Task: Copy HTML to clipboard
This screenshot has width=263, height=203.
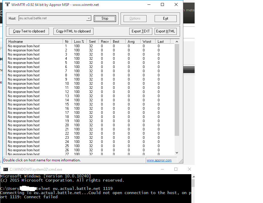Action: click(73, 31)
